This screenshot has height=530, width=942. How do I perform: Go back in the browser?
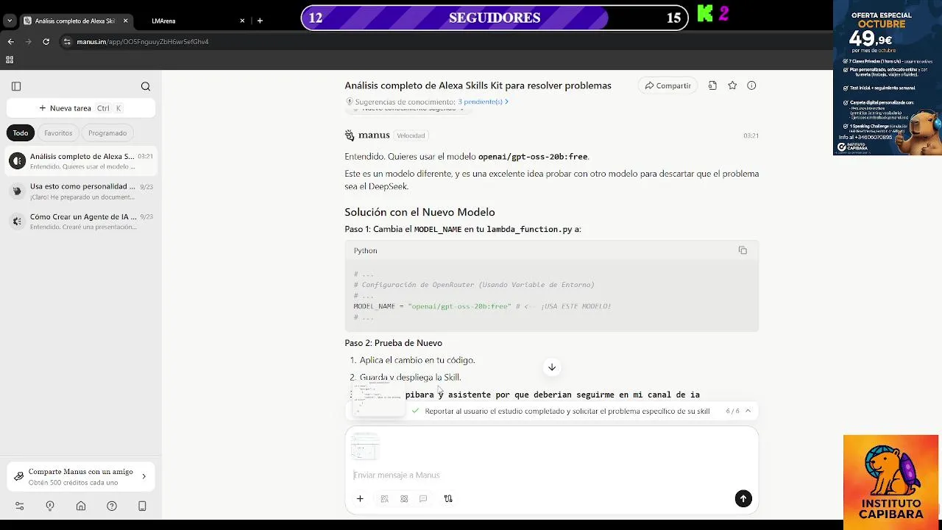pos(10,42)
